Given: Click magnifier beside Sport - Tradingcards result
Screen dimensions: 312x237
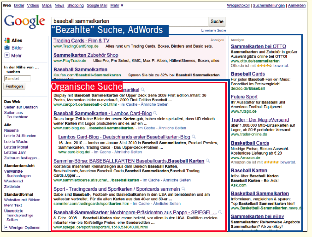Looking at the screenshot, I should (183, 189).
